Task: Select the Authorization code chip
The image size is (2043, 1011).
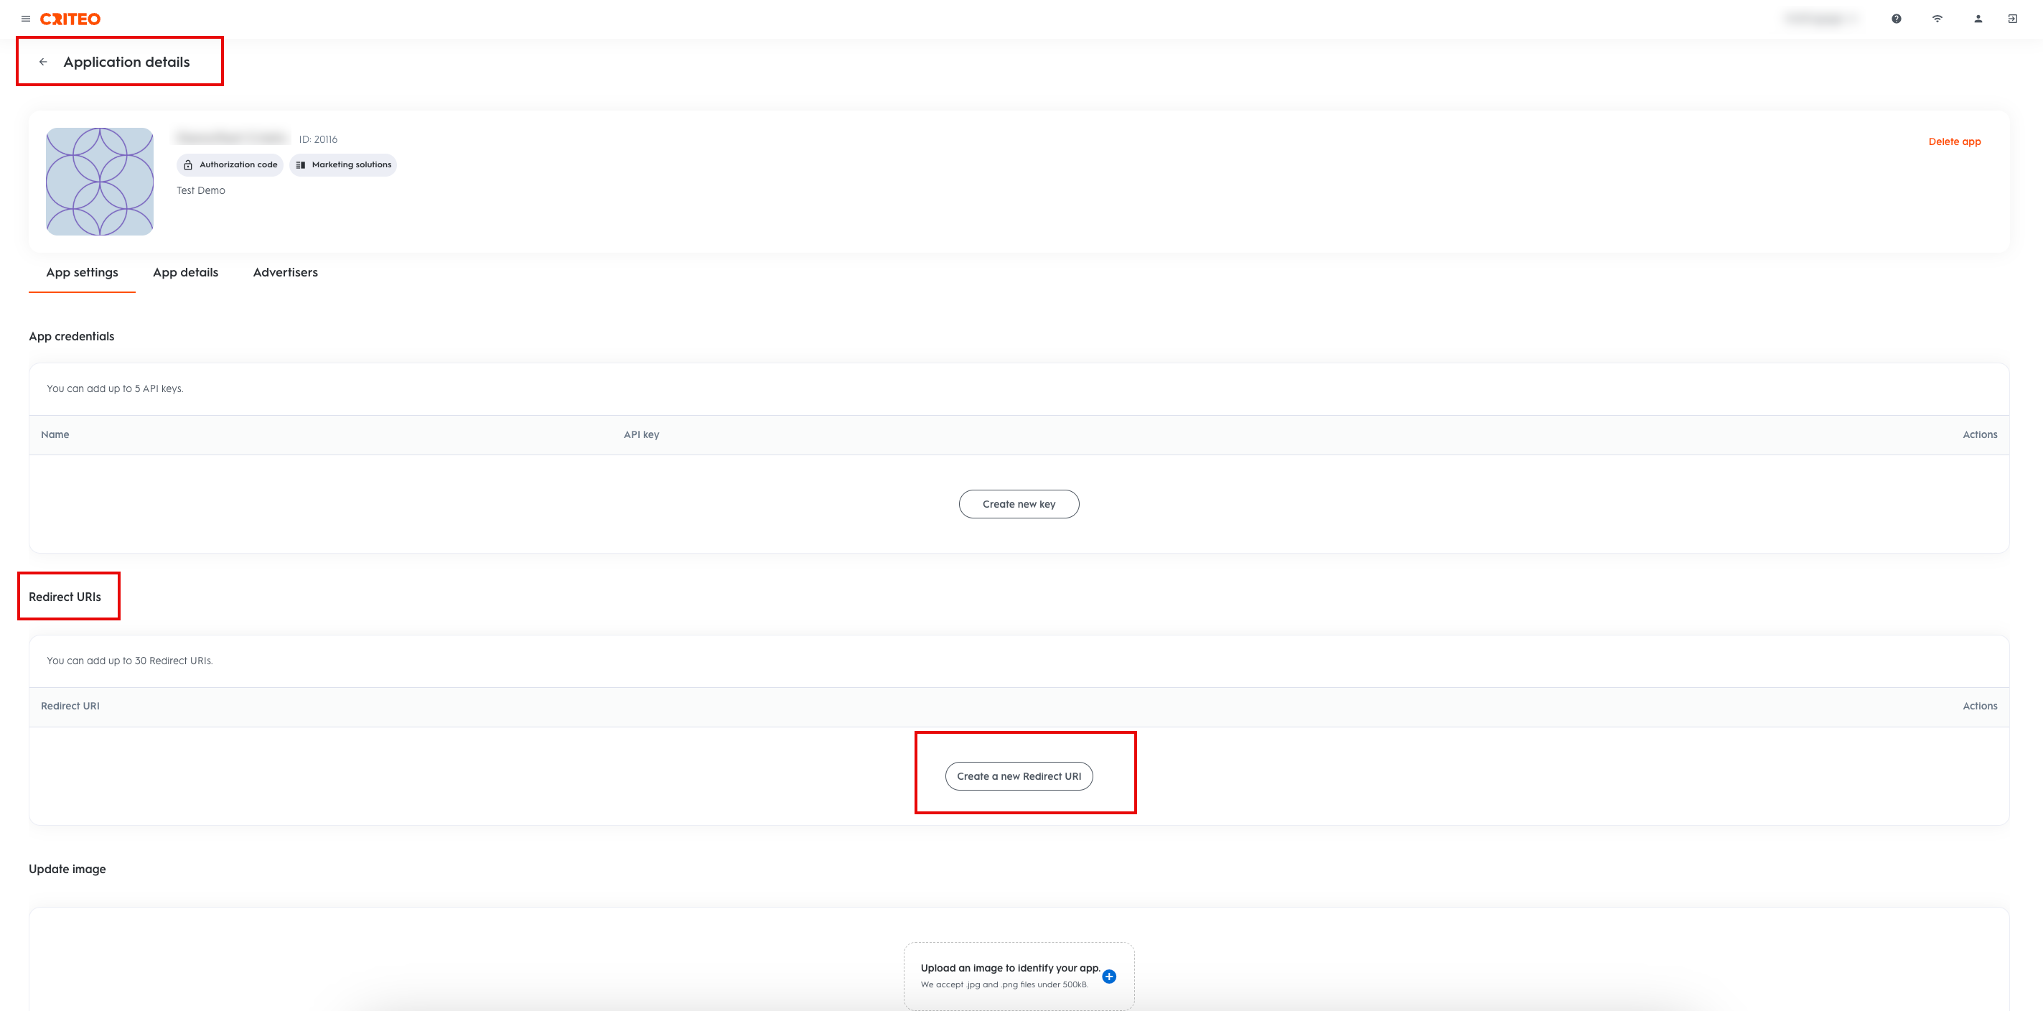Action: 230,165
